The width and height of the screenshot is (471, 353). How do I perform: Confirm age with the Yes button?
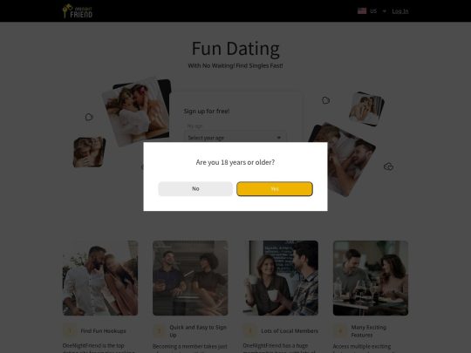click(275, 189)
